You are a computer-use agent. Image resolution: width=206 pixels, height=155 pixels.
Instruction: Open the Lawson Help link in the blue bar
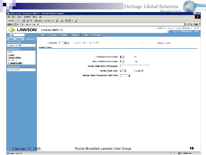[x=196, y=31]
